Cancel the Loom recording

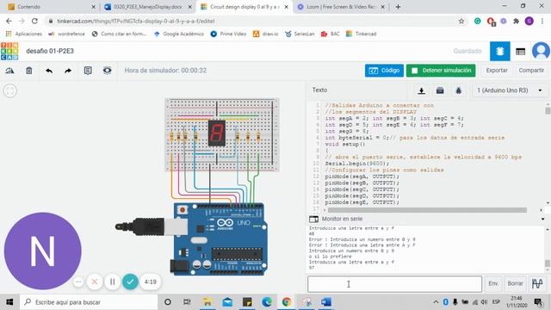[x=95, y=282]
